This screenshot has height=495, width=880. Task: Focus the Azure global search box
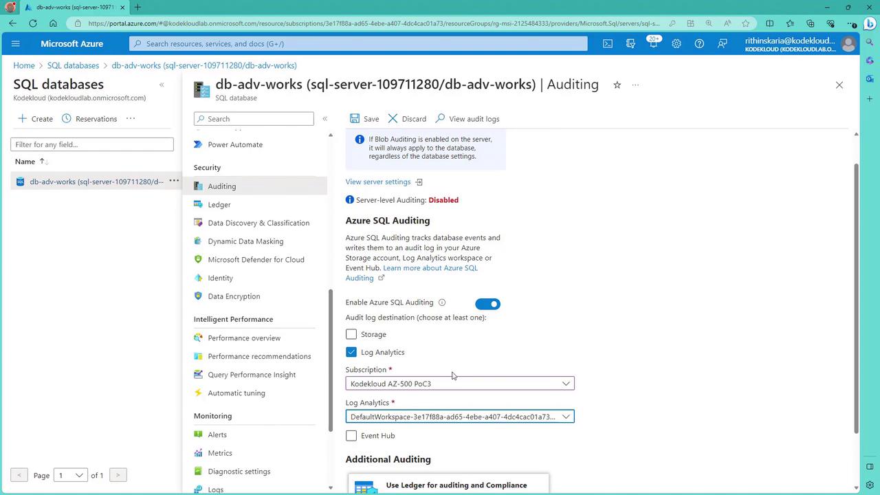coord(358,44)
